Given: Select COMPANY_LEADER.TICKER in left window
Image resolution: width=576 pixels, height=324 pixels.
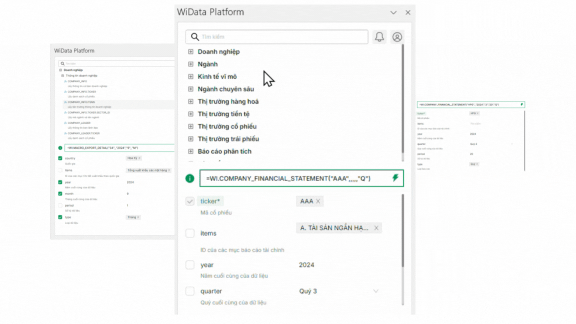Looking at the screenshot, I should pyautogui.click(x=83, y=133).
